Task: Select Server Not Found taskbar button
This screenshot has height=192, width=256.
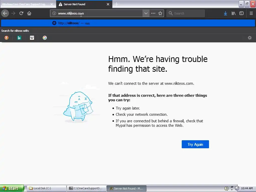Action: tap(126, 188)
